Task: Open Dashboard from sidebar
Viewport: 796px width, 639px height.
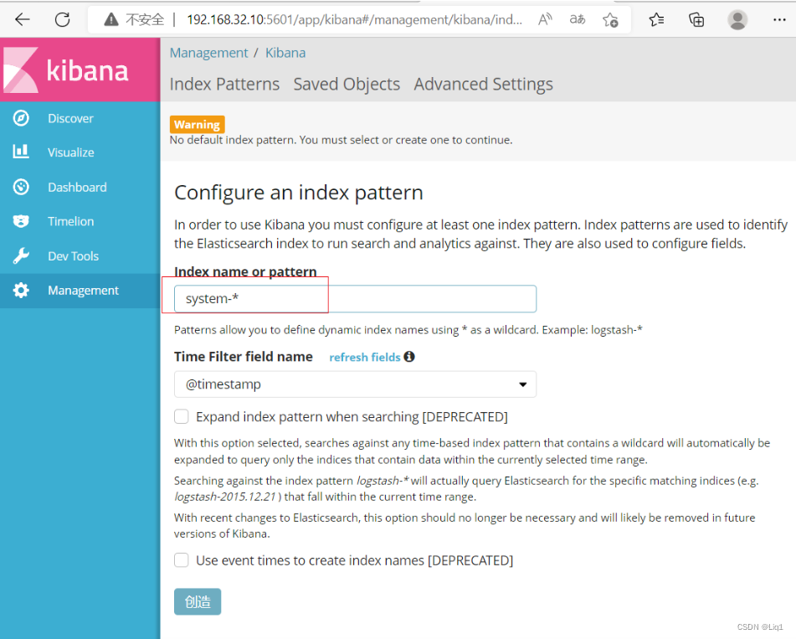Action: (80, 187)
